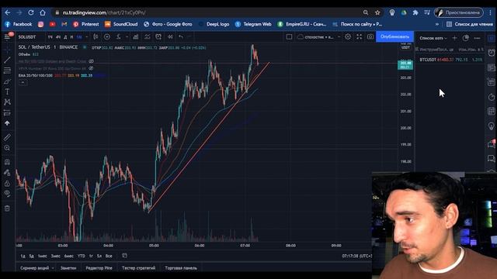The width and height of the screenshot is (497, 279).
Task: Start bar replay rewind icon
Action: [x=170, y=37]
